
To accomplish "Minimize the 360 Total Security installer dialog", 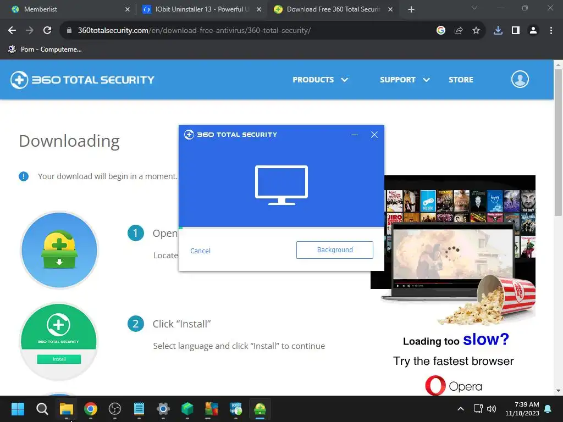I will (355, 135).
